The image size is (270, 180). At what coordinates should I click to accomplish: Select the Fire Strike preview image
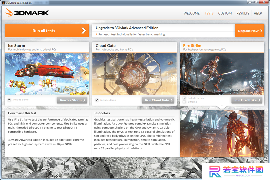click(x=222, y=74)
